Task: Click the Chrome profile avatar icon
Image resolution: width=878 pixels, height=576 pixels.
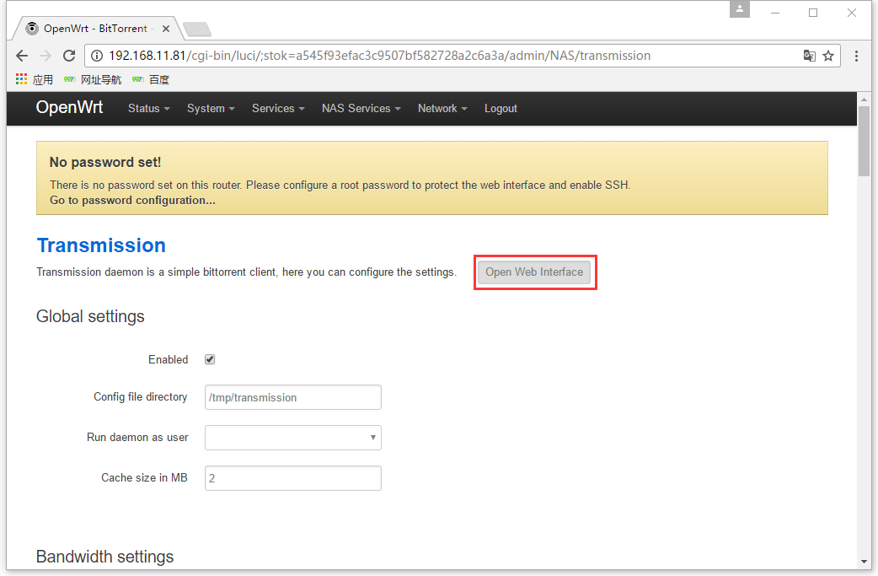Action: pyautogui.click(x=739, y=9)
